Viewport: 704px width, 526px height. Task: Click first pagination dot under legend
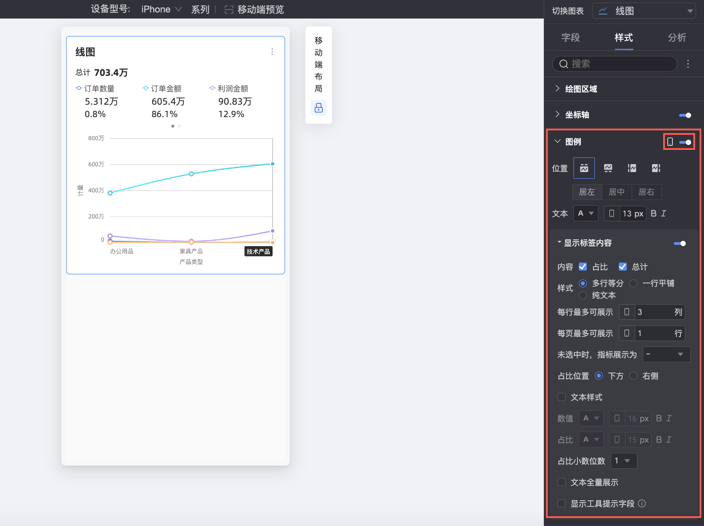(173, 126)
